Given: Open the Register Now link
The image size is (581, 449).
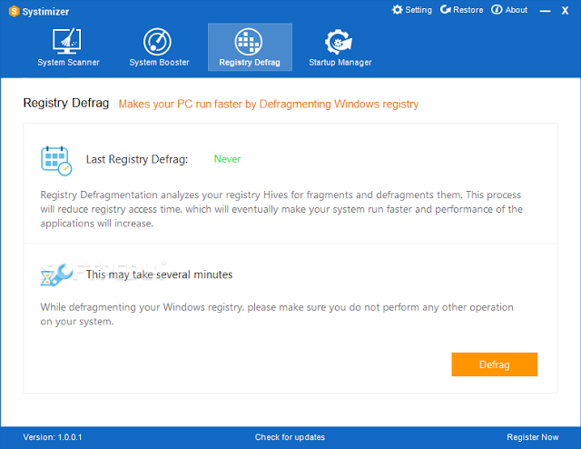Looking at the screenshot, I should click(x=533, y=437).
